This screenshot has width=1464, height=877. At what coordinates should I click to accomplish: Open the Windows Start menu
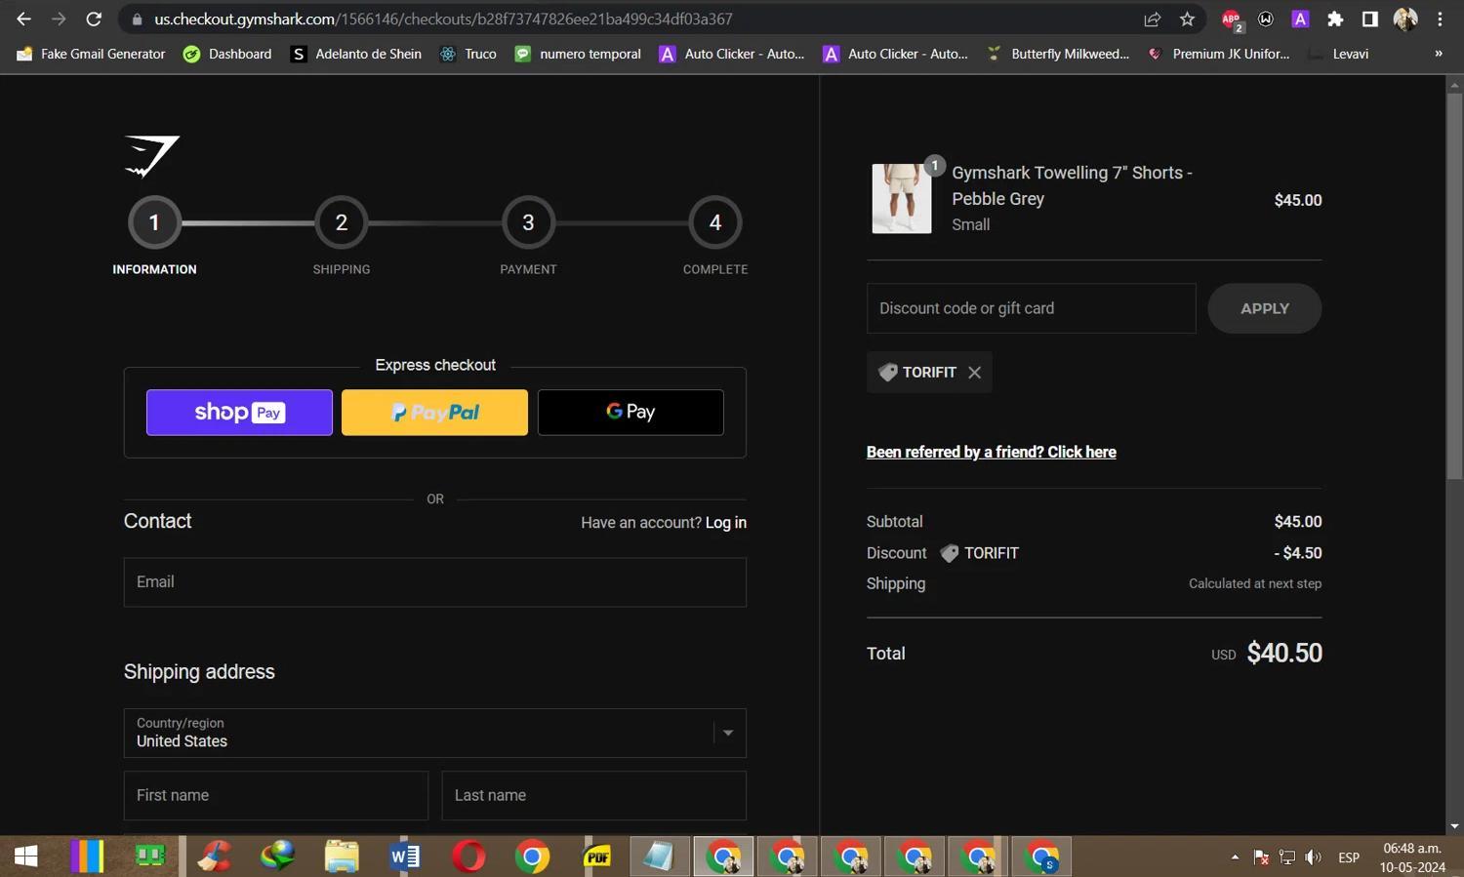(26, 857)
